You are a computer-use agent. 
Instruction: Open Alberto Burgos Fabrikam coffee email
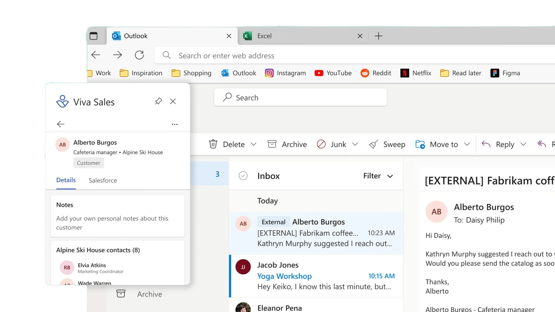tap(316, 233)
